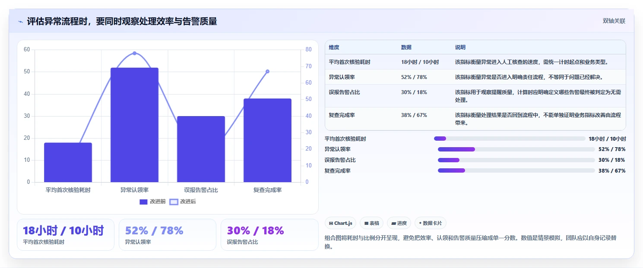
Task: Toggle the 改进后 legend item
Action: 183,202
